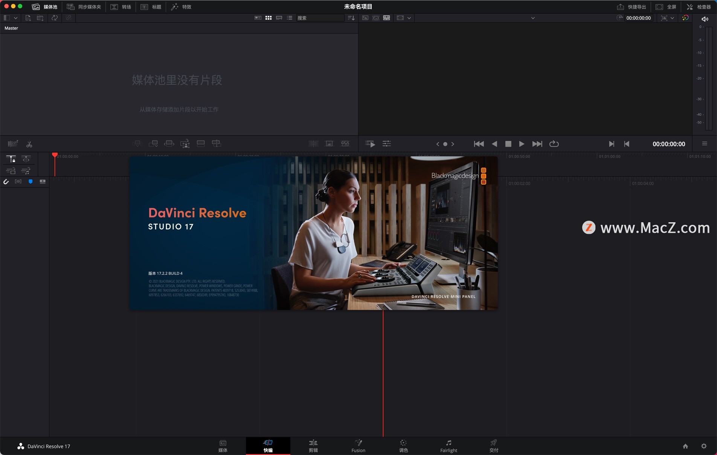Open the 同步媒体夹 sync bin

(x=84, y=7)
